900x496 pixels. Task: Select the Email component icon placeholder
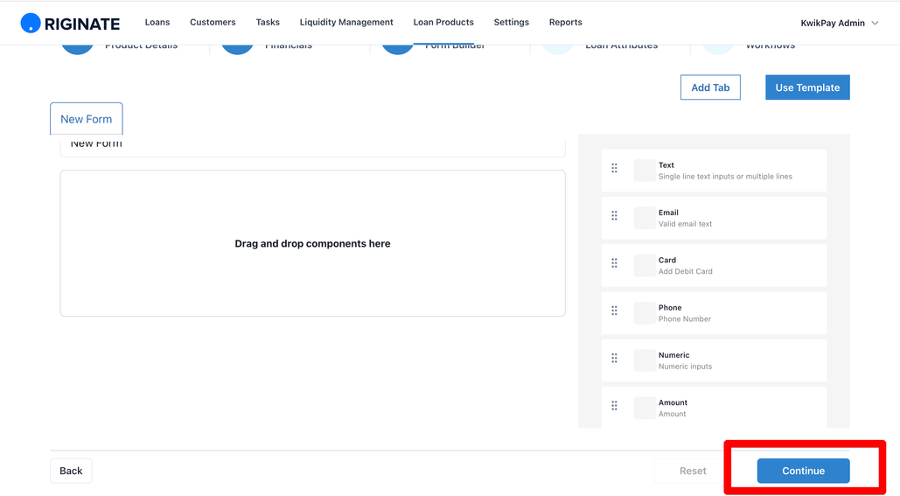(x=645, y=218)
